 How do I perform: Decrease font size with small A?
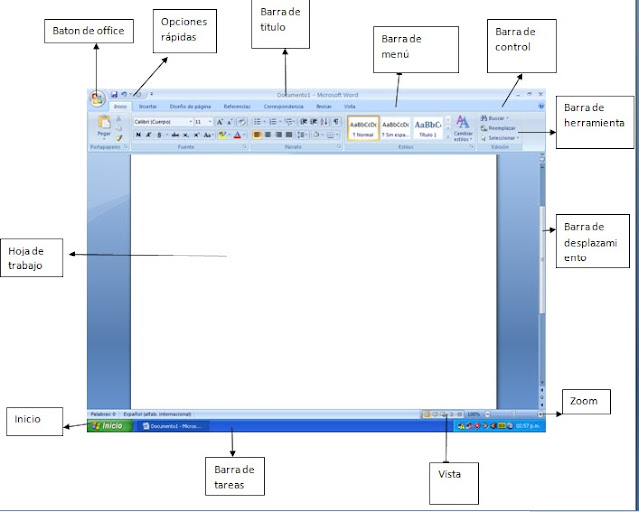coord(229,122)
